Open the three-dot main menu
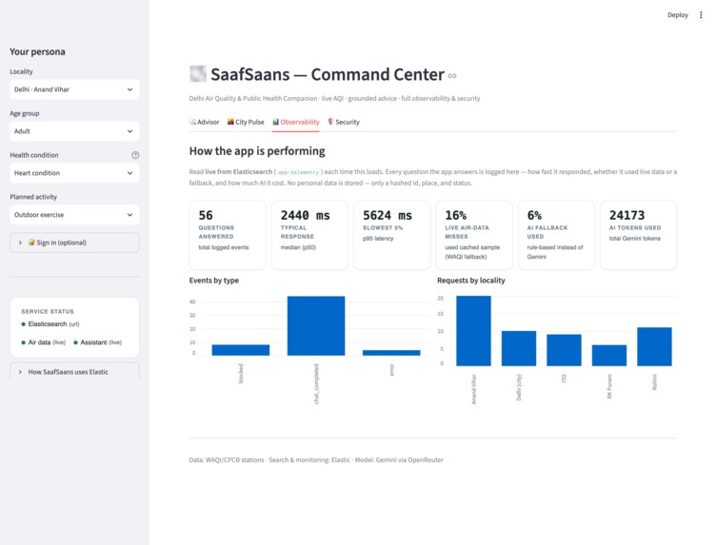This screenshot has height=545, width=717. [x=701, y=15]
